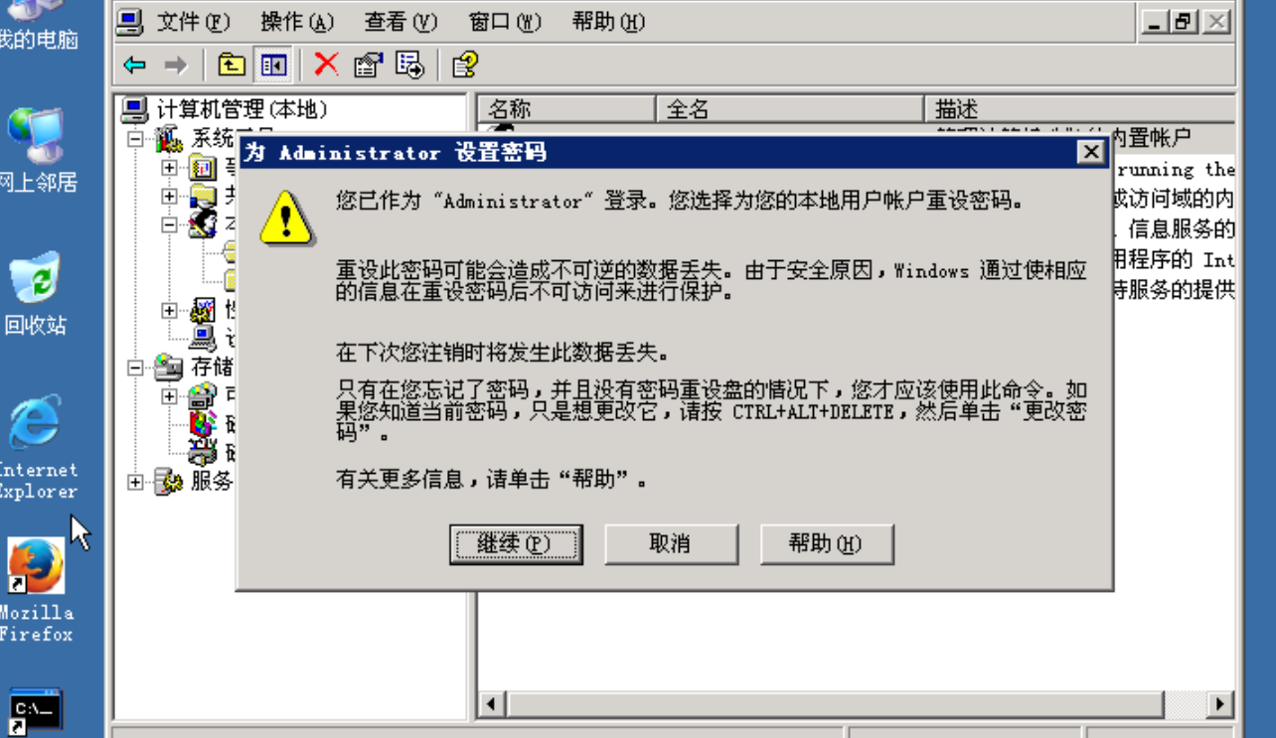Open the 操作(A) menu
This screenshot has width=1276, height=738.
(297, 22)
